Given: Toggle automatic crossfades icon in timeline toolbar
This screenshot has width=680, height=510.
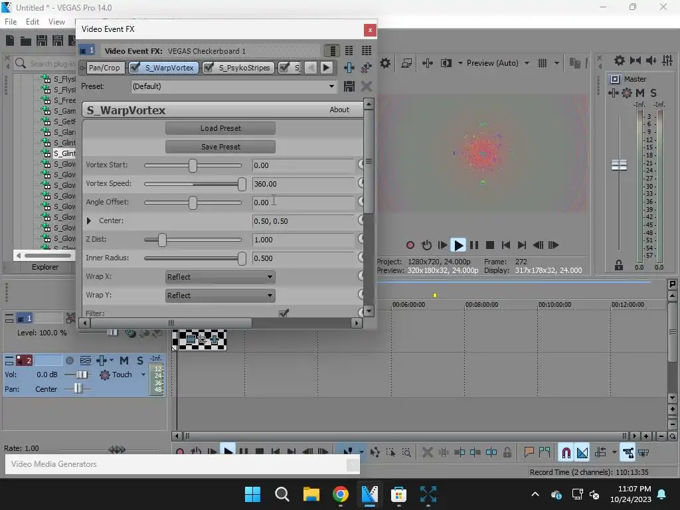Looking at the screenshot, I should click(x=582, y=453).
